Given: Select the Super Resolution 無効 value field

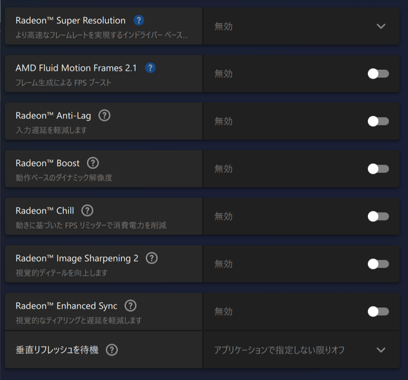Looking at the screenshot, I should coord(301,26).
